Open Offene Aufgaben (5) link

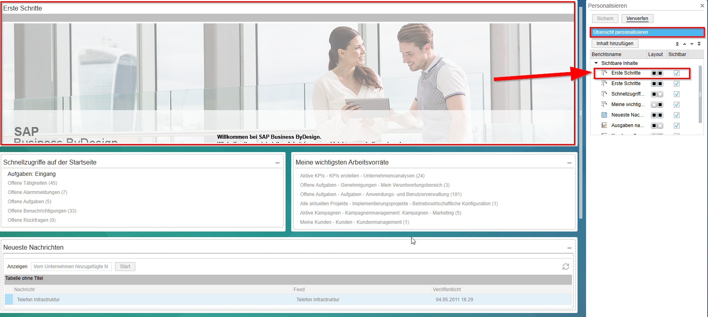[29, 202]
